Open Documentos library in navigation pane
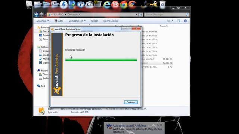Viewport: 239px width, 134px height. 44,51
